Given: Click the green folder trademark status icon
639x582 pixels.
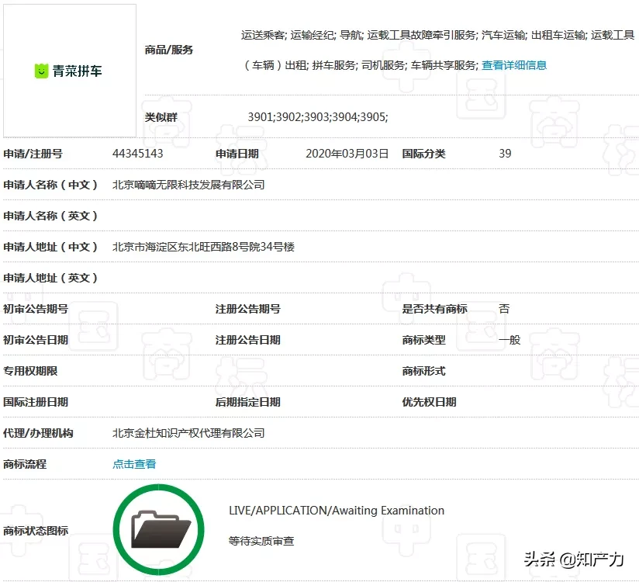Looking at the screenshot, I should [158, 529].
